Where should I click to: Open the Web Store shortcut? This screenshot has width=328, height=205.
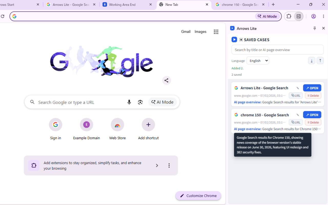coord(117,129)
